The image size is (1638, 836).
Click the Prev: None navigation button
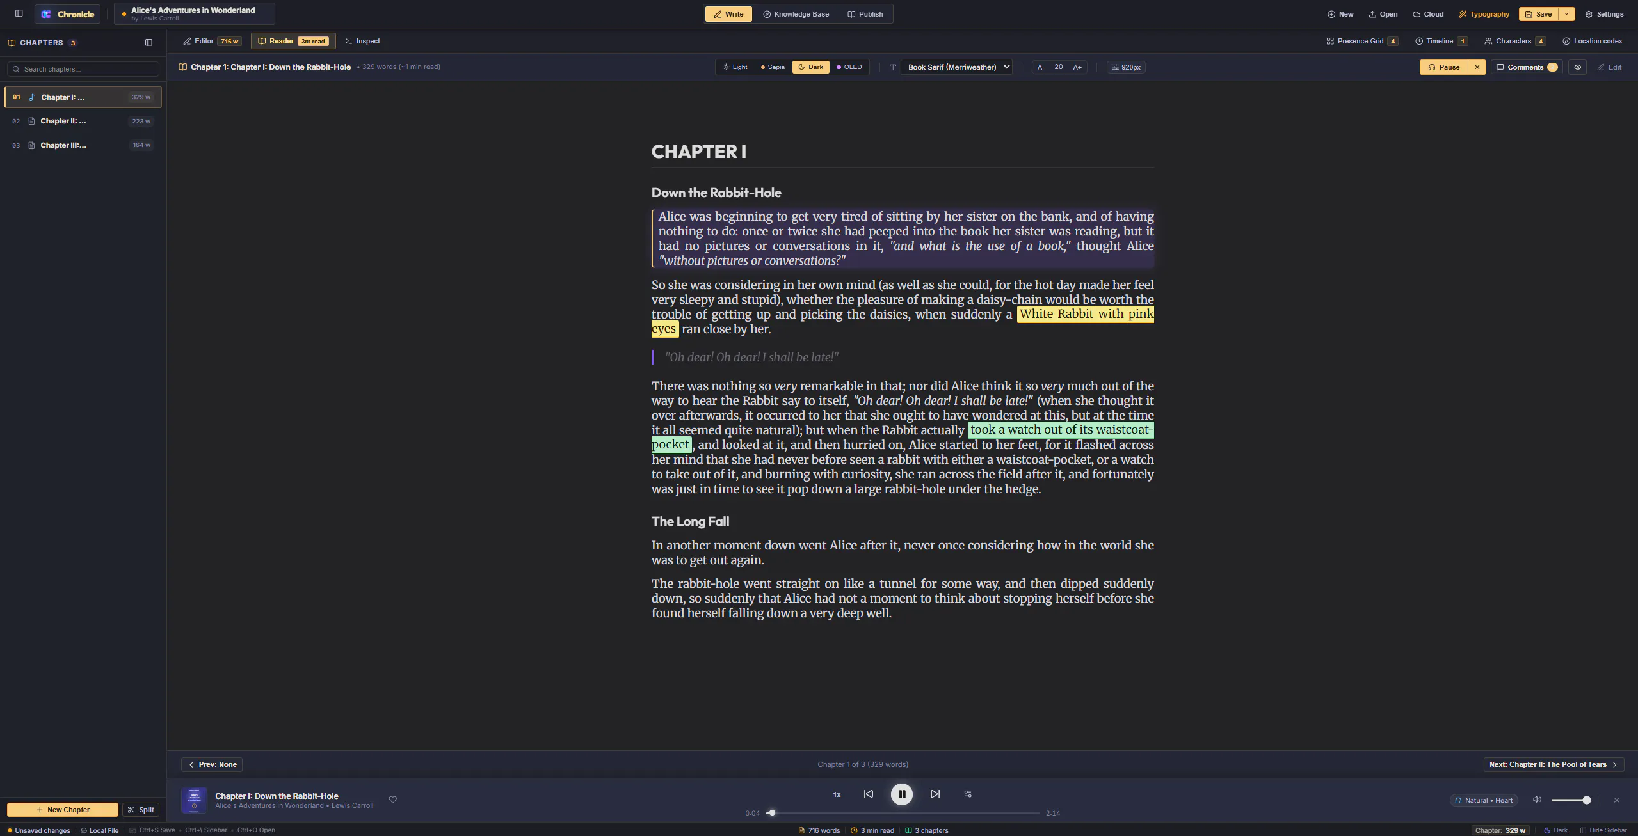click(212, 764)
